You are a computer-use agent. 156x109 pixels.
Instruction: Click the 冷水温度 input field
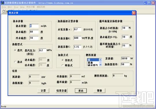pyautogui.click(x=34, y=38)
